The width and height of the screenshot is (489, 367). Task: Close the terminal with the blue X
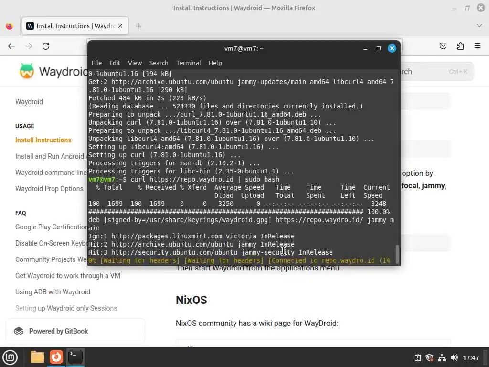coord(392,48)
